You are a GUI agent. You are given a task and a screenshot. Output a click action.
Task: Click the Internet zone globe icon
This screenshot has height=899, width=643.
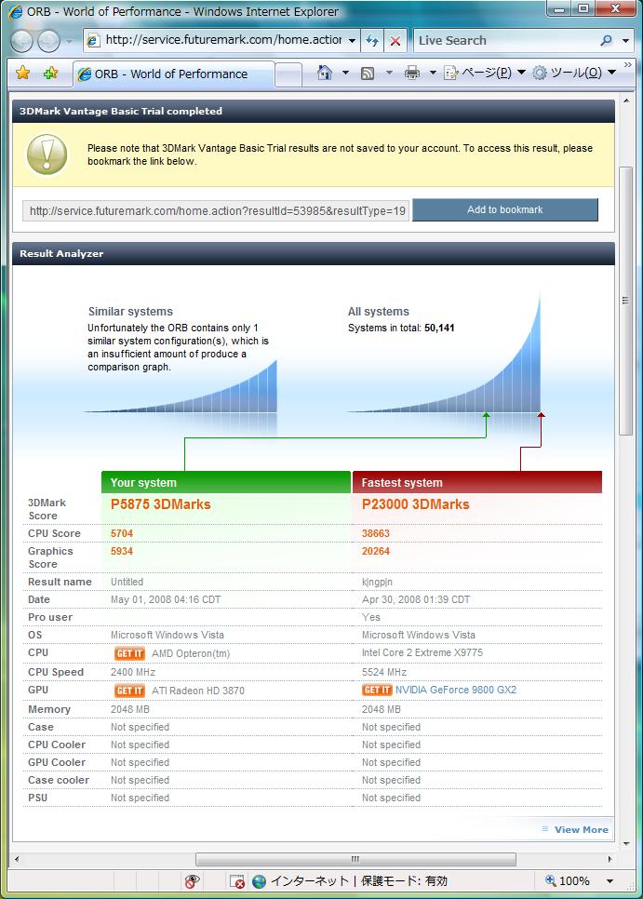point(259,881)
